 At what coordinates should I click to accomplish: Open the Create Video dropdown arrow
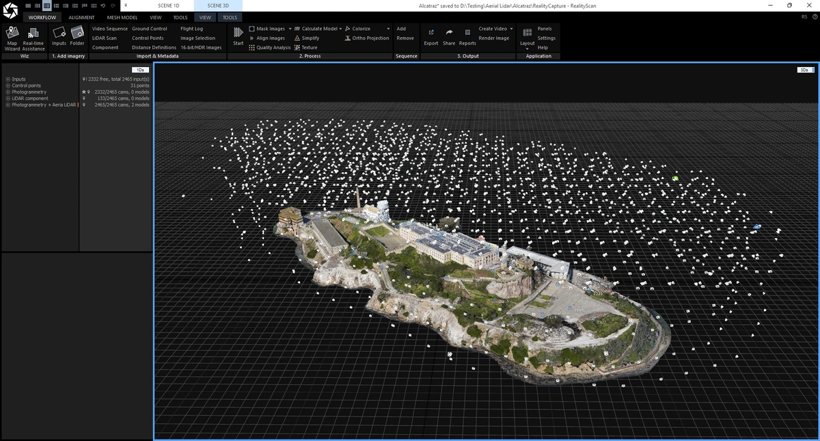511,29
